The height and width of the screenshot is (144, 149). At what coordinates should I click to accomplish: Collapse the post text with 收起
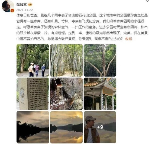[129, 39]
